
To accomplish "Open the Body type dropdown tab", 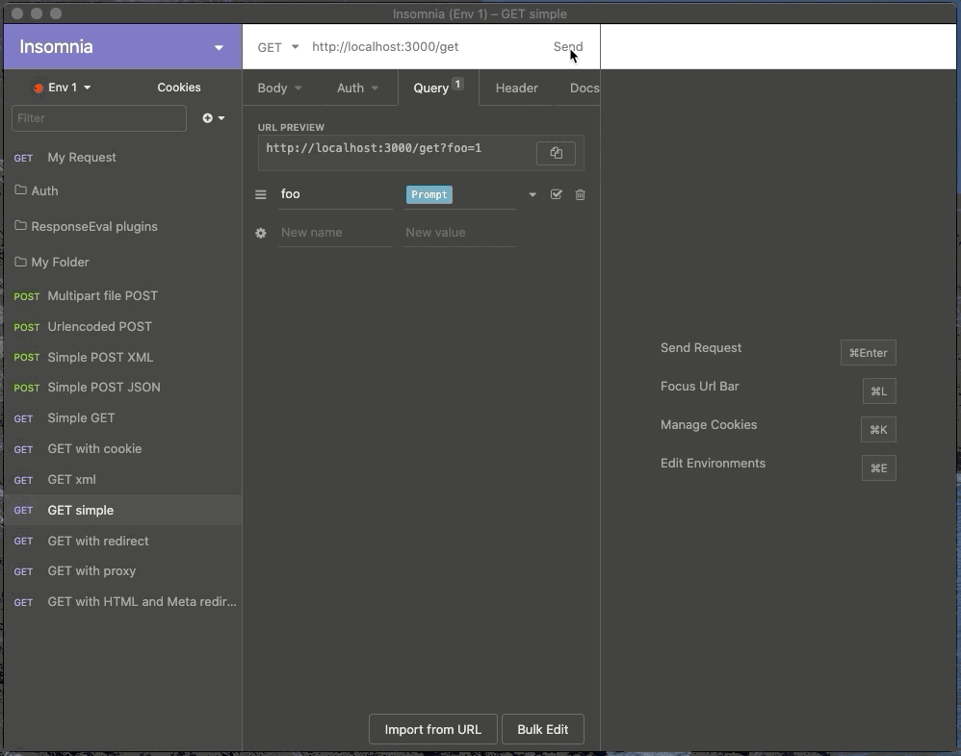I will pyautogui.click(x=279, y=88).
